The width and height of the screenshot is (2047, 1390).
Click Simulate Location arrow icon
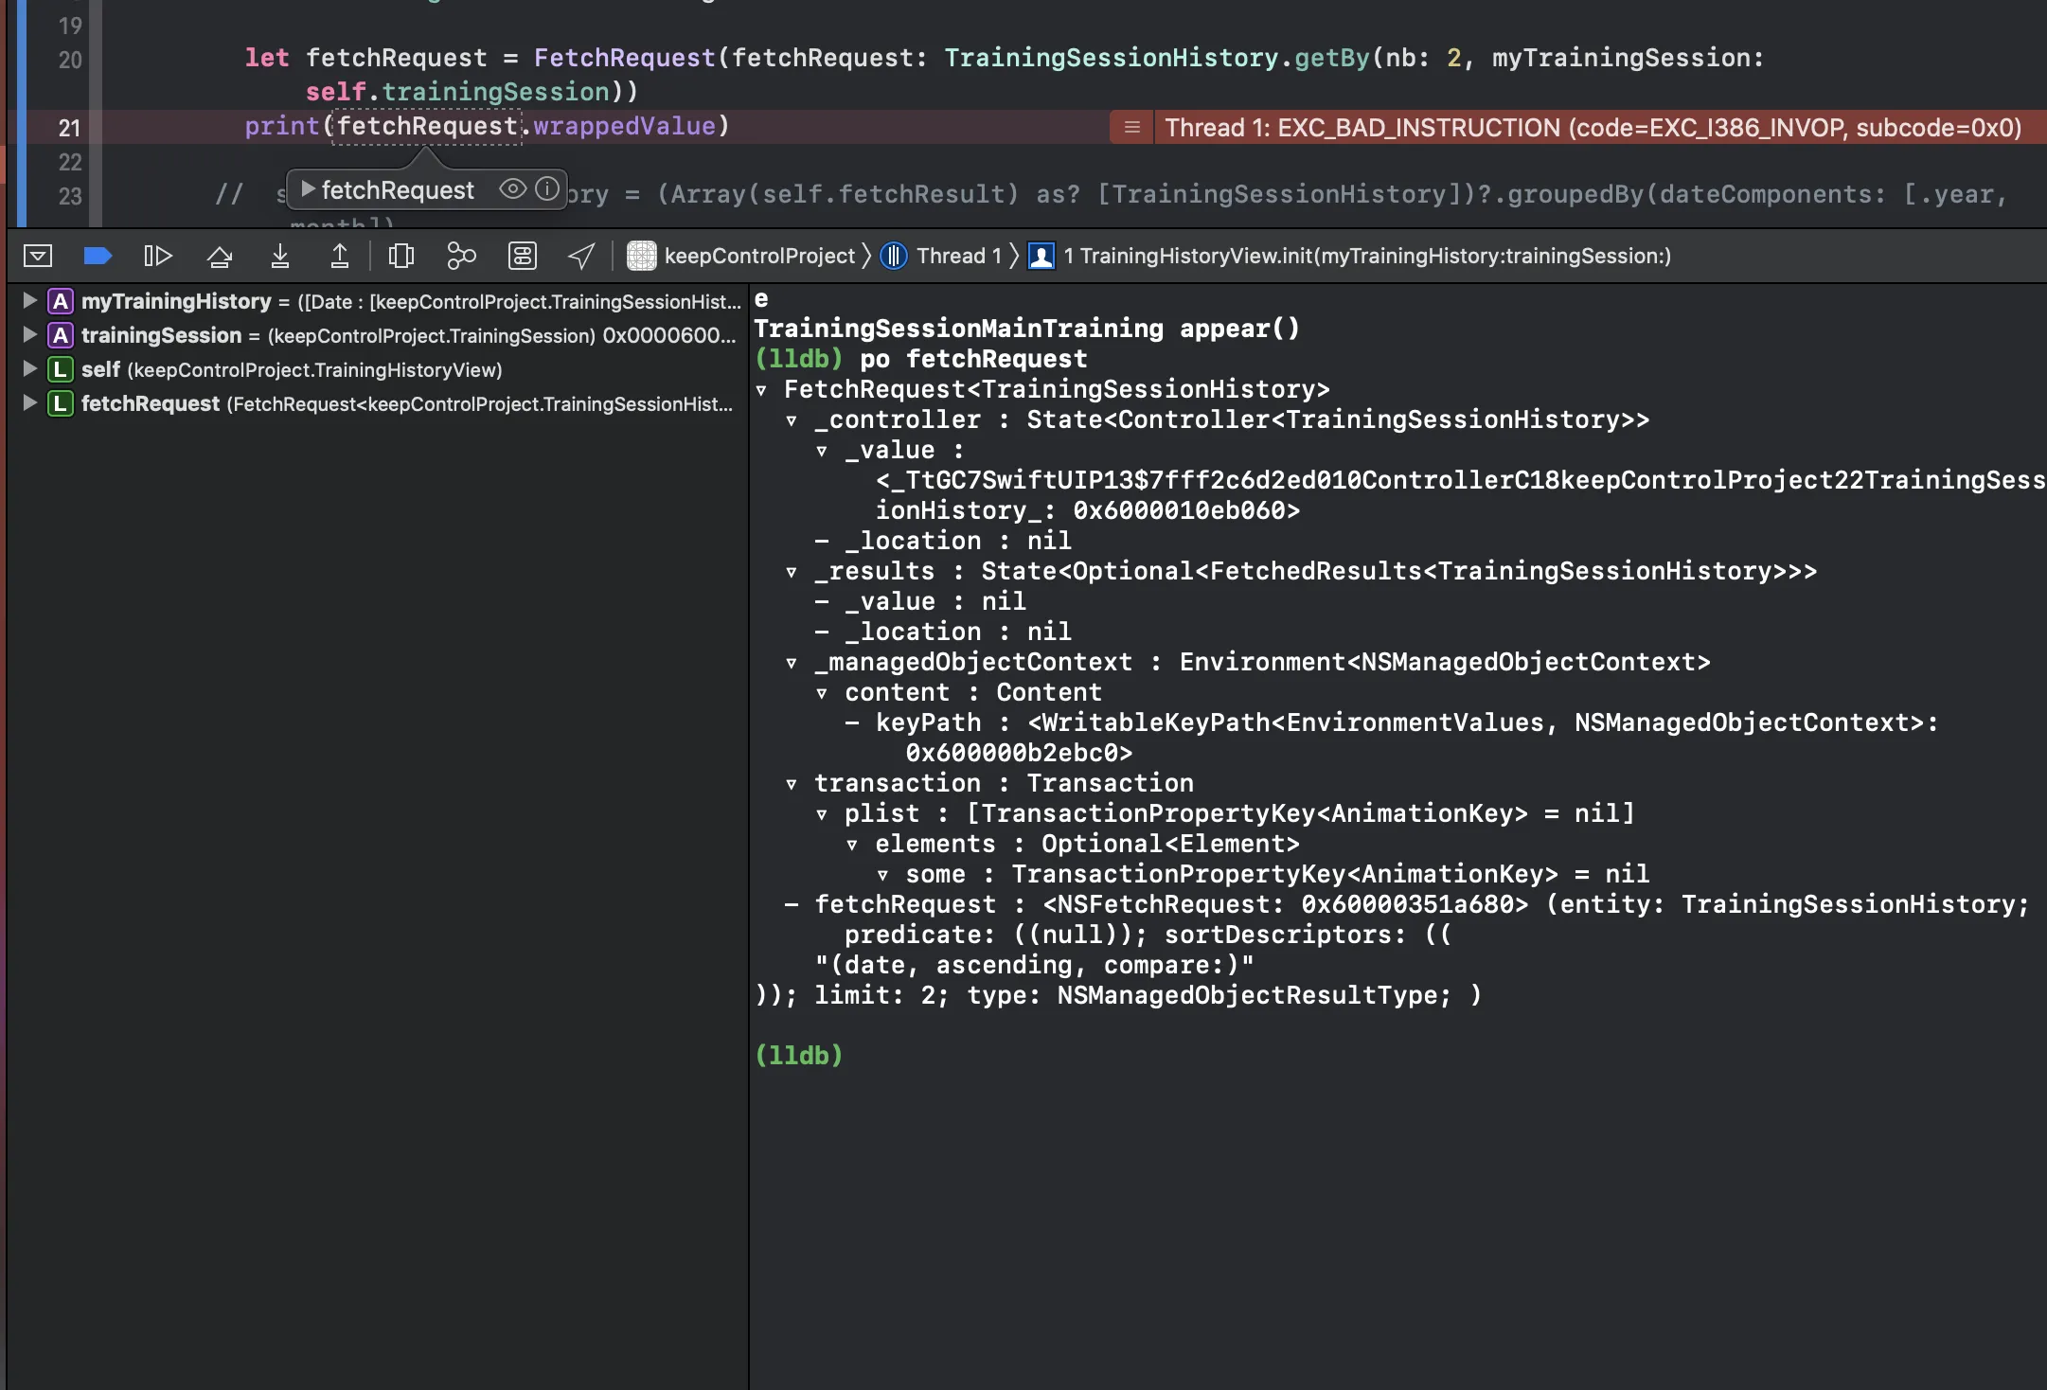pyautogui.click(x=581, y=256)
